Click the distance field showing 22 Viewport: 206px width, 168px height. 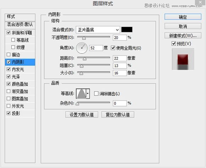(120, 58)
